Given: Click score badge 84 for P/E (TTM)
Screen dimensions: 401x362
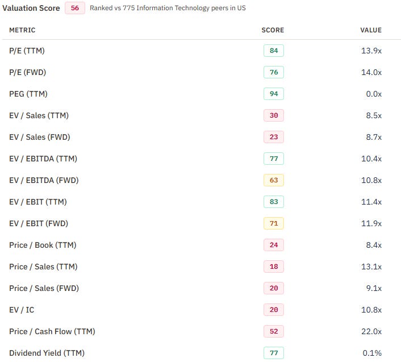Looking at the screenshot, I should 274,51.
